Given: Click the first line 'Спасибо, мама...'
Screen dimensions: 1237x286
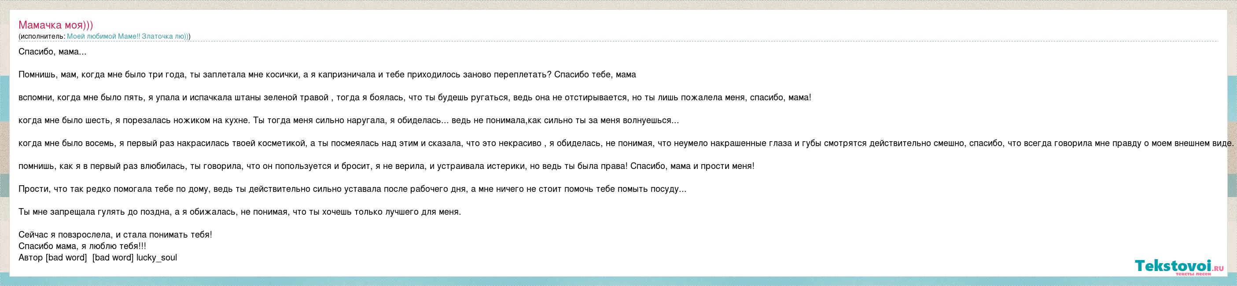Looking at the screenshot, I should [x=52, y=52].
